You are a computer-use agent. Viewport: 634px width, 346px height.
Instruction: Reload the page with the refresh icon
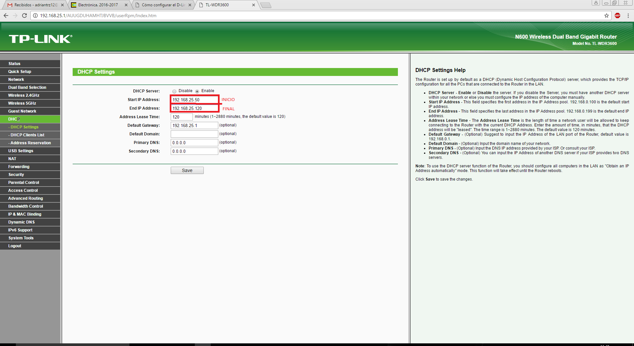click(24, 16)
